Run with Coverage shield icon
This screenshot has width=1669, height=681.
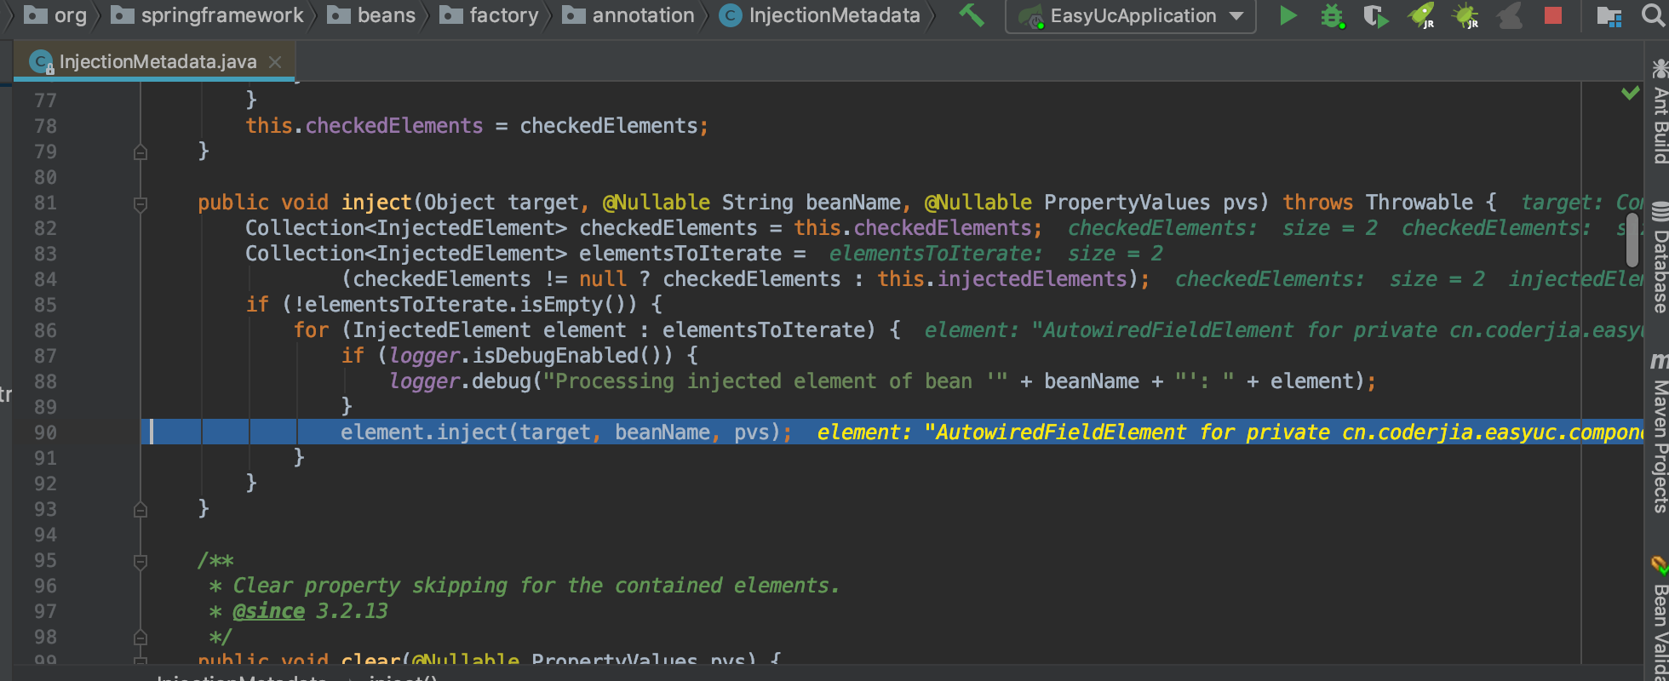1375,15
